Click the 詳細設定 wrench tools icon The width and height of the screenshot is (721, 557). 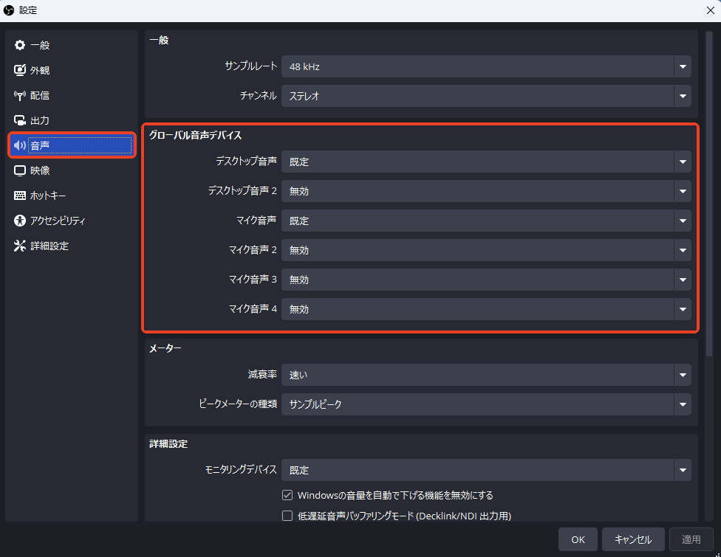click(20, 246)
